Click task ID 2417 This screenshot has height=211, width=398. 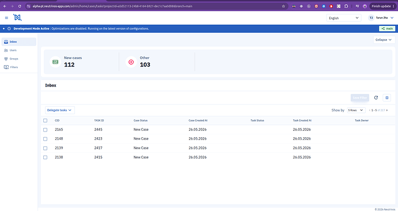coord(98,148)
